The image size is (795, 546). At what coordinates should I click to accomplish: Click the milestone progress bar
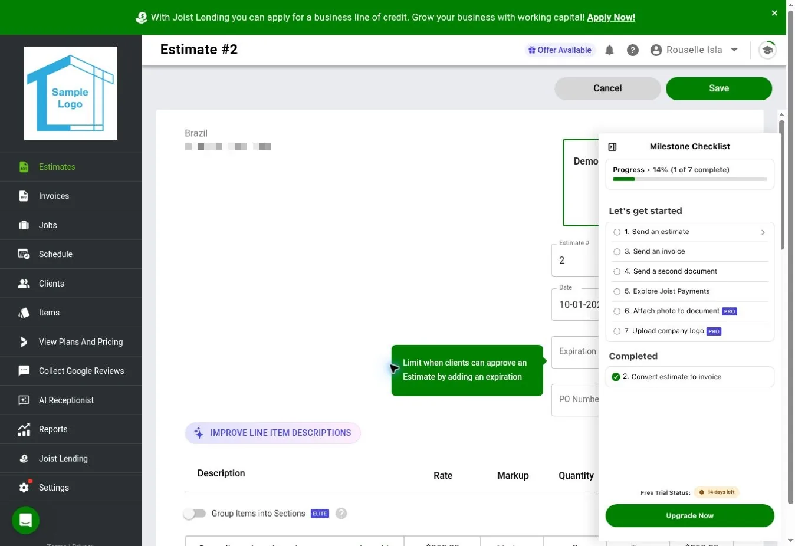[689, 179]
